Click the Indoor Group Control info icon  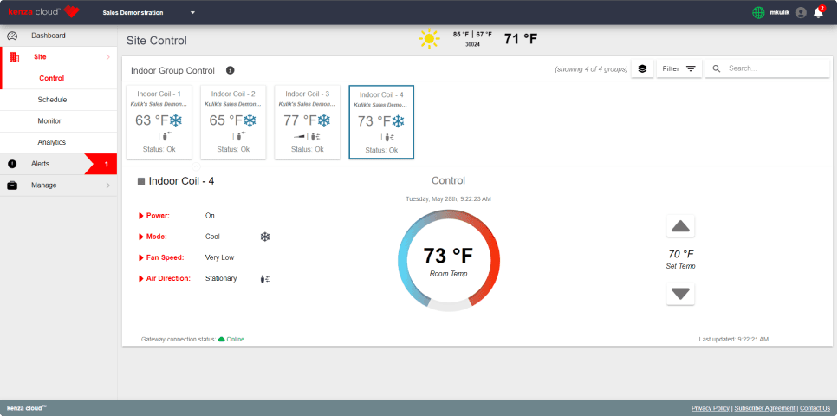231,70
